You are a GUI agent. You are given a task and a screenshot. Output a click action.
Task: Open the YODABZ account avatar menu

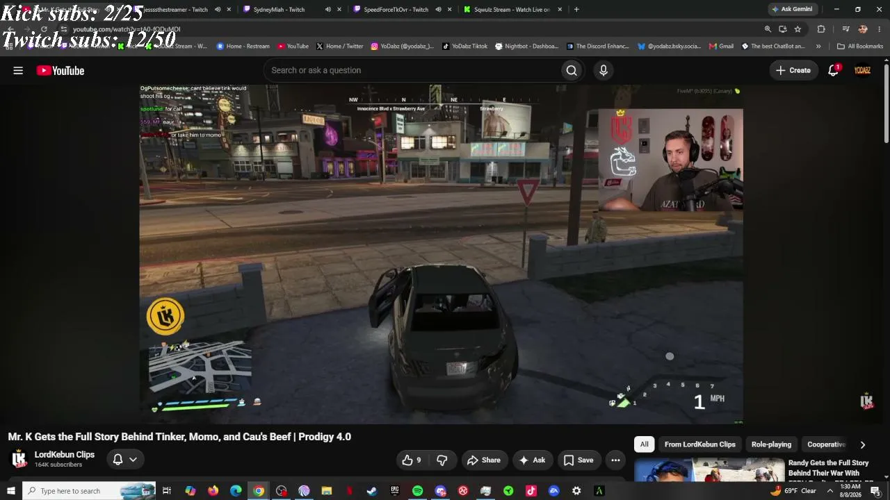862,70
